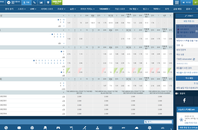Toggle the 원클릭 one-click switch

coord(177,93)
